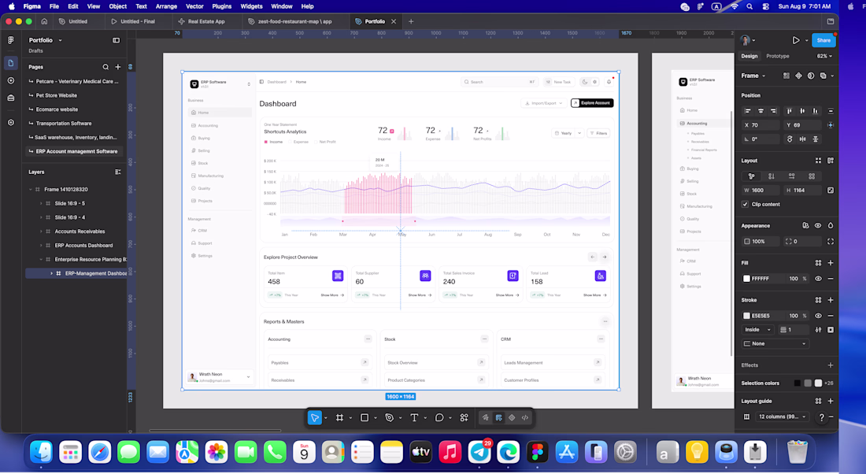866x474 pixels.
Task: Open the help question mark button
Action: coord(821,417)
